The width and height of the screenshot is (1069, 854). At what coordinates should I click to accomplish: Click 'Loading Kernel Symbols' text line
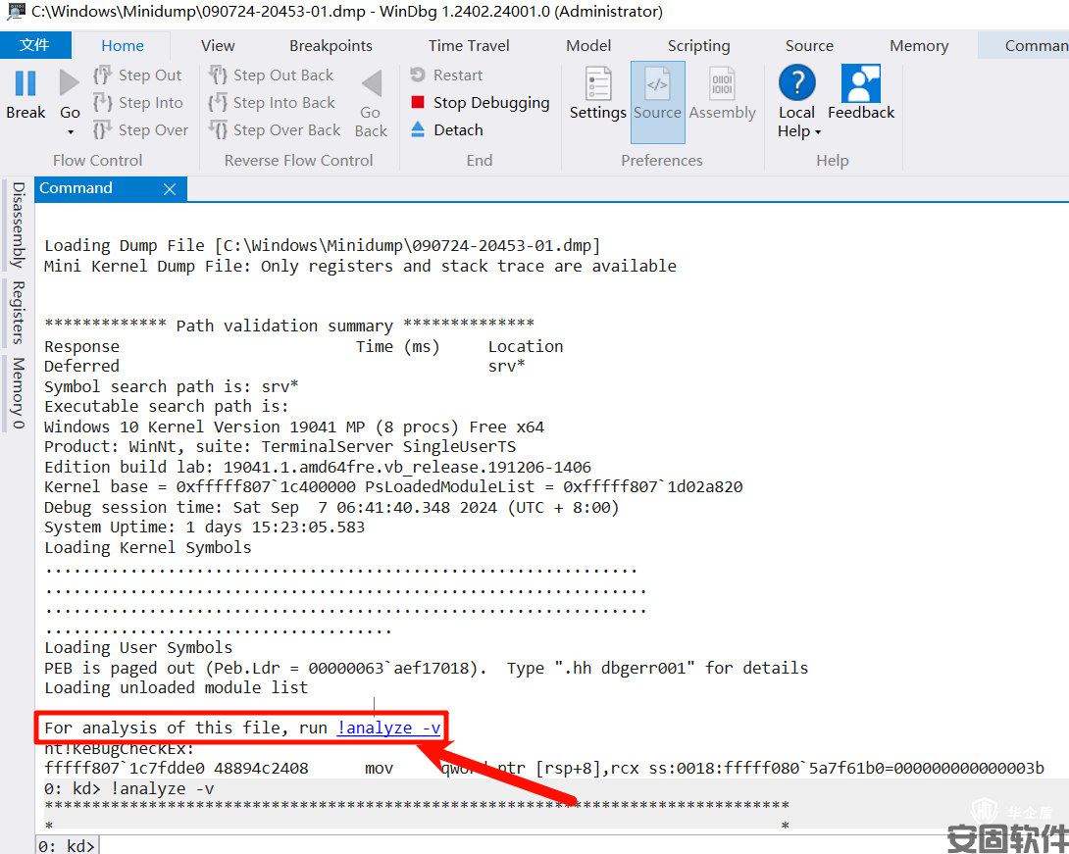click(148, 547)
